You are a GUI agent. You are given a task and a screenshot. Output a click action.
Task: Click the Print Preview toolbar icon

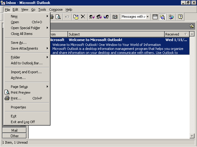58,17
